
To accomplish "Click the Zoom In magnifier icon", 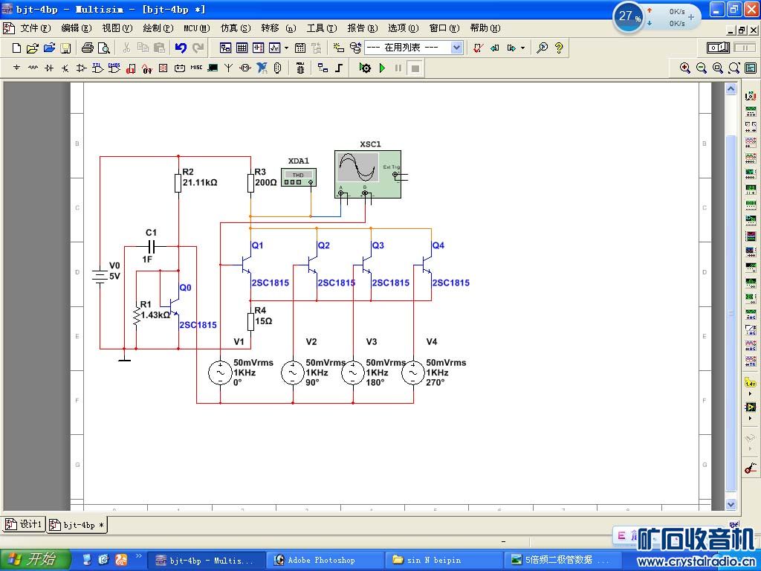I will coord(685,68).
